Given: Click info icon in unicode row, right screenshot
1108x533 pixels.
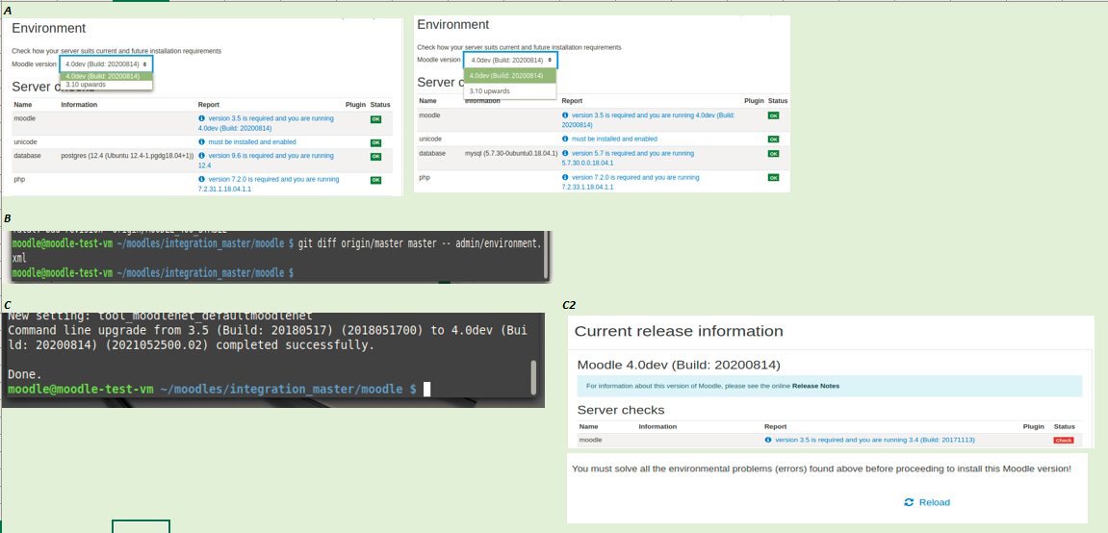Looking at the screenshot, I should 565,139.
